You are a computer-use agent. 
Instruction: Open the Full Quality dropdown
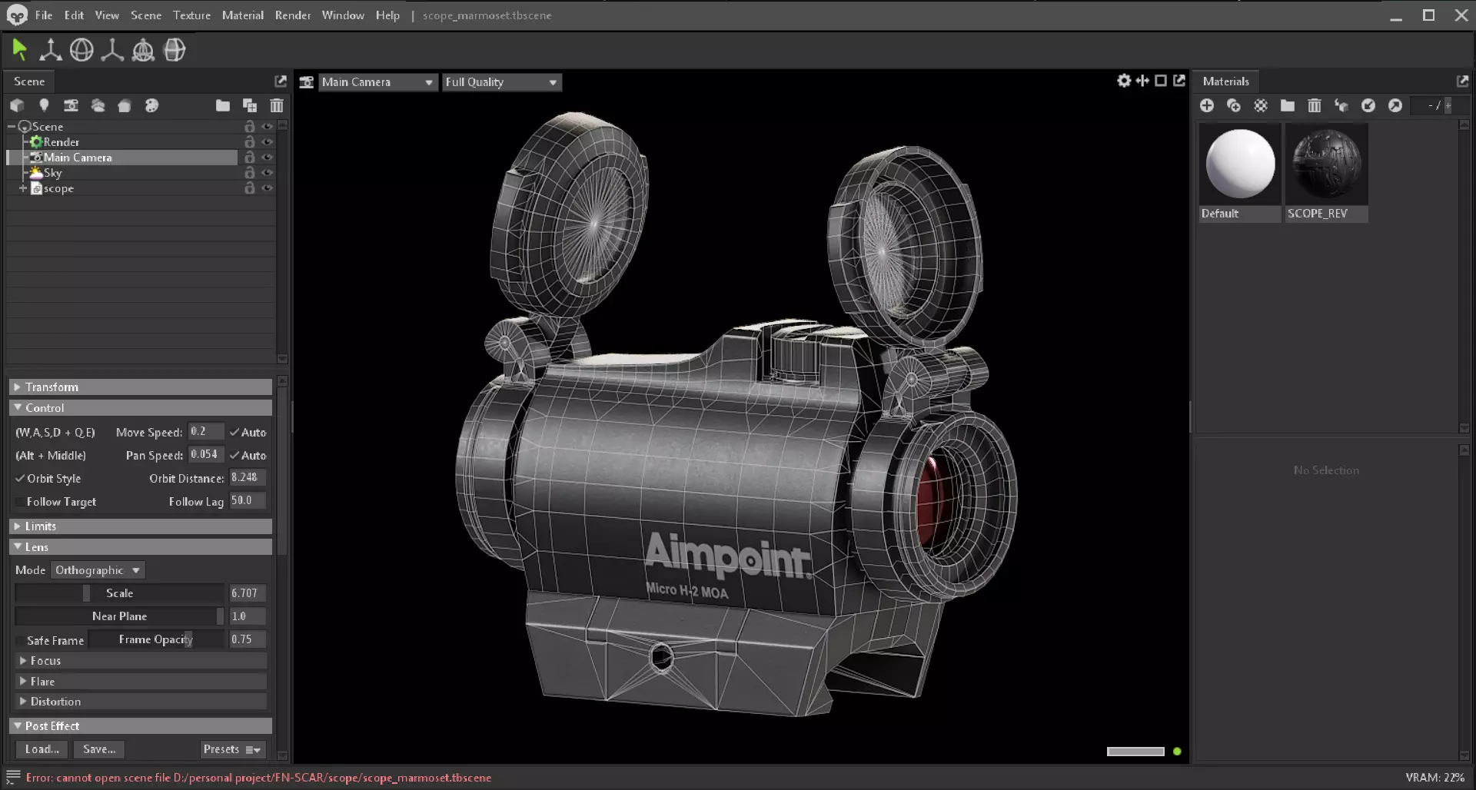pos(502,82)
